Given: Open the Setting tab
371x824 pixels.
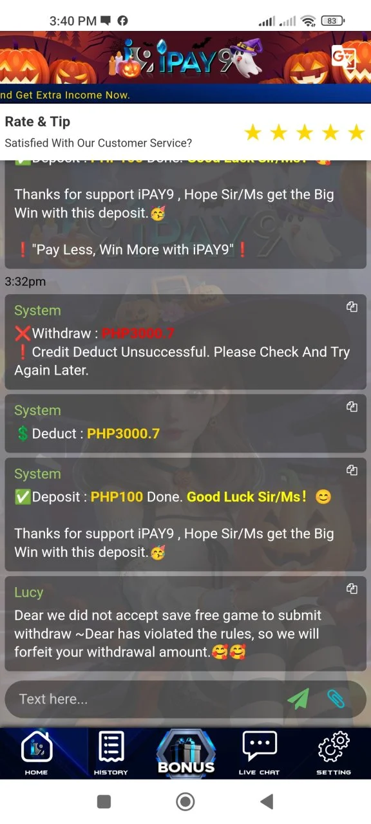Looking at the screenshot, I should point(334,753).
